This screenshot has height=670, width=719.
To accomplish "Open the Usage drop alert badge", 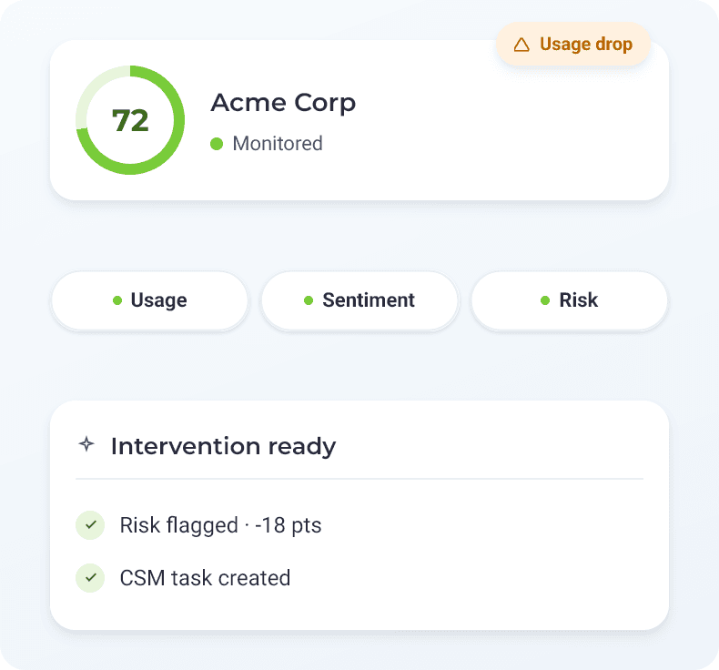I will click(573, 44).
